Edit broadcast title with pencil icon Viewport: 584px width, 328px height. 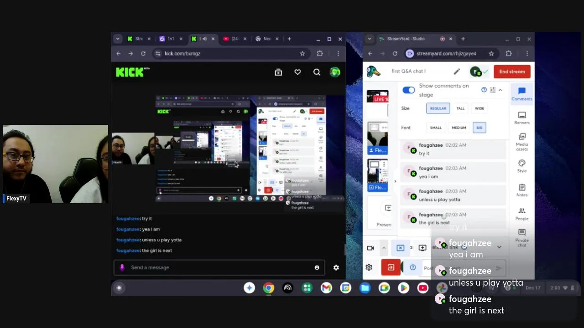coord(457,72)
